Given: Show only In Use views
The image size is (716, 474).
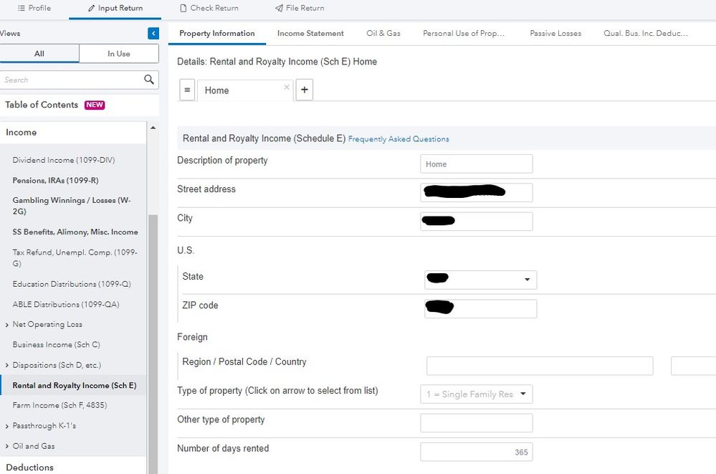Looking at the screenshot, I should (x=119, y=54).
